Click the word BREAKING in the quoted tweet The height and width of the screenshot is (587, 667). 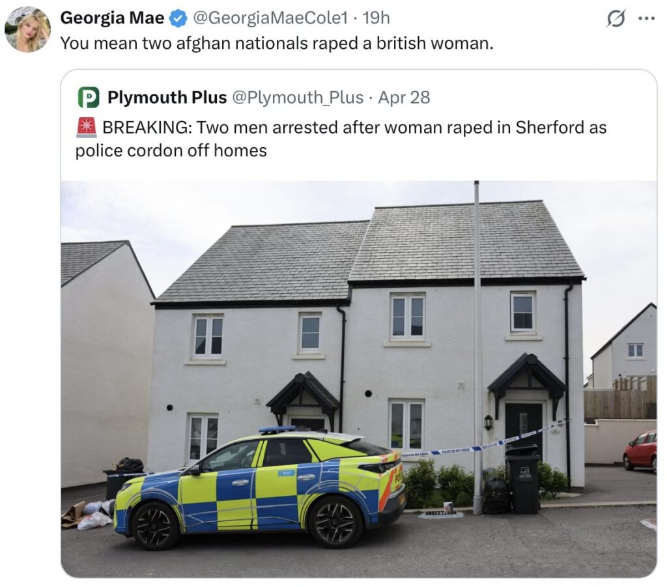(x=147, y=127)
